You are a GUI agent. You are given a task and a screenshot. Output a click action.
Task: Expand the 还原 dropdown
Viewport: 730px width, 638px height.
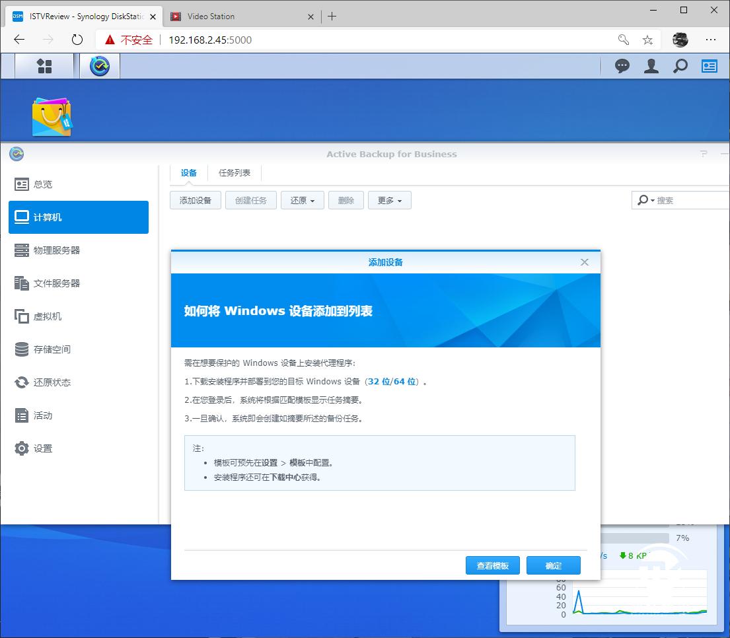coord(303,200)
